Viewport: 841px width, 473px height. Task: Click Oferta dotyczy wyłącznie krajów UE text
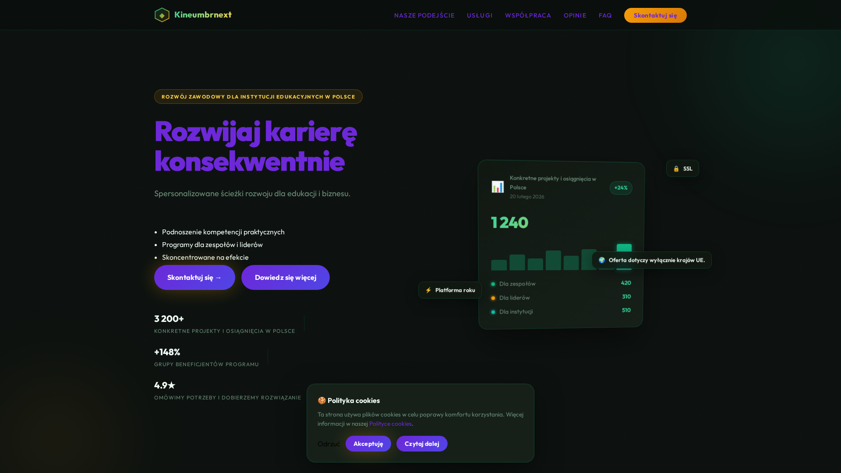(x=657, y=260)
